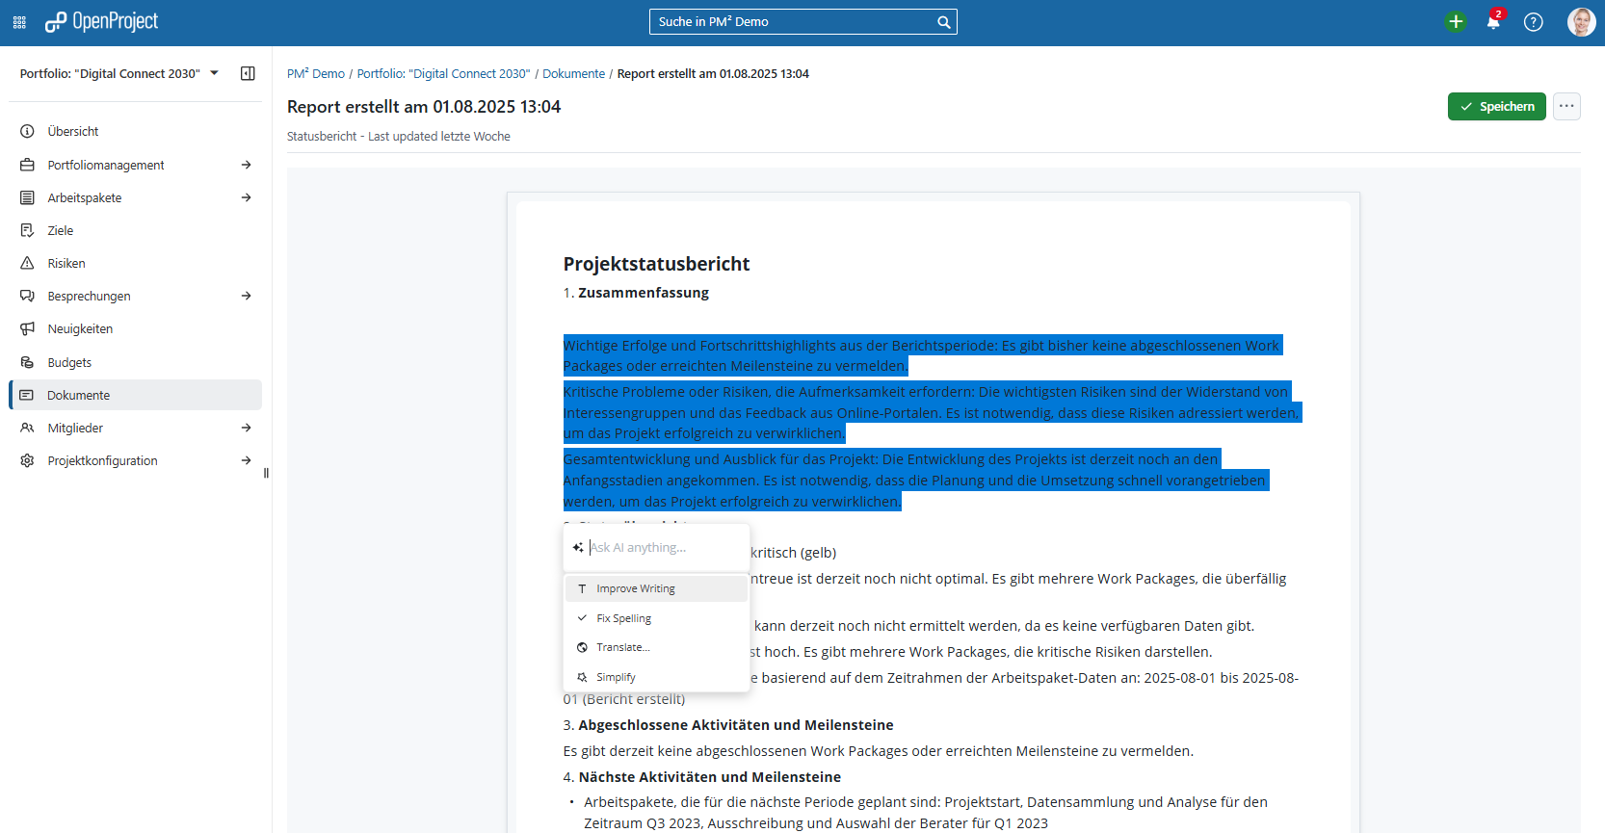Image resolution: width=1605 pixels, height=833 pixels.
Task: Select Translate option in AI menu
Action: click(622, 647)
